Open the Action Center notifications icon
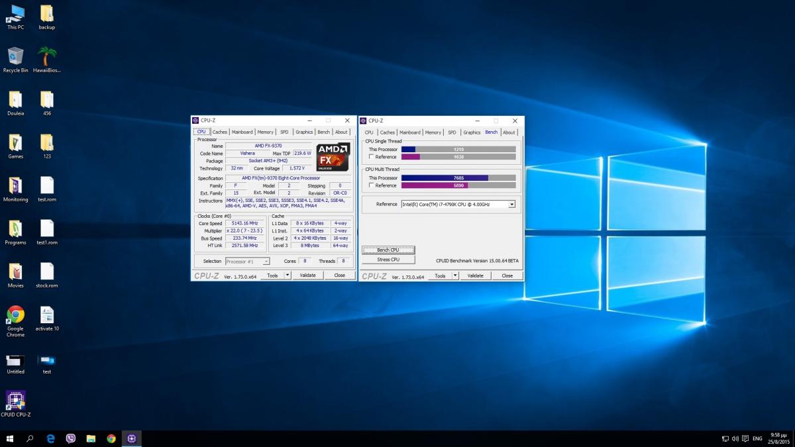 coord(745,438)
